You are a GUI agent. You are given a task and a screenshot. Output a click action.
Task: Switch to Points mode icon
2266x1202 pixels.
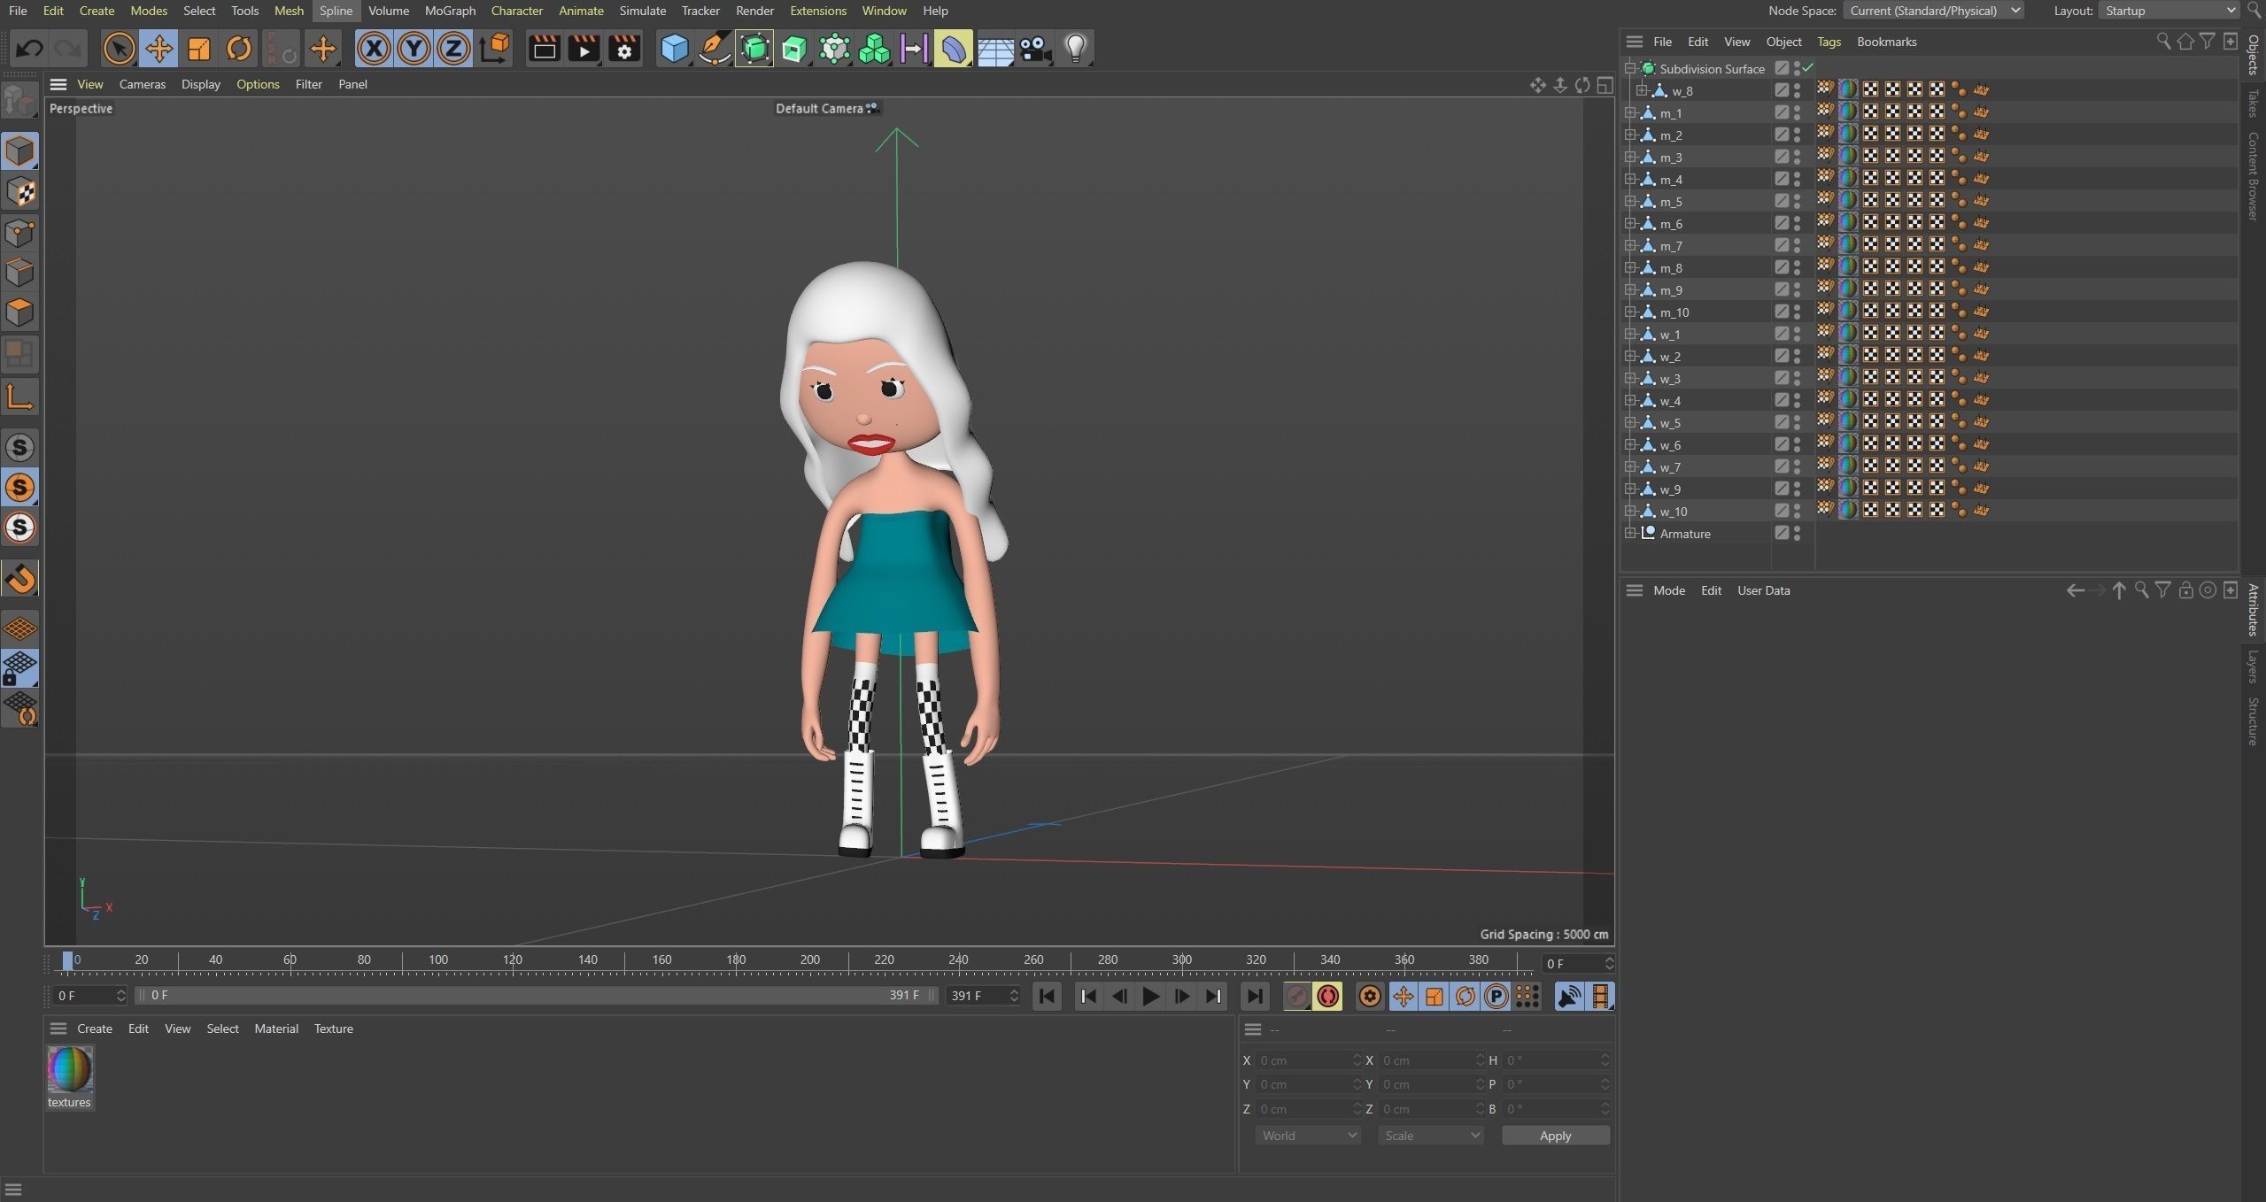(x=19, y=233)
